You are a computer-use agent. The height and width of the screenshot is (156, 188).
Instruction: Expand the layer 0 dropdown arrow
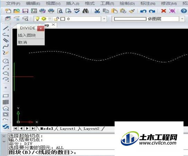pyautogui.click(x=104, y=19)
